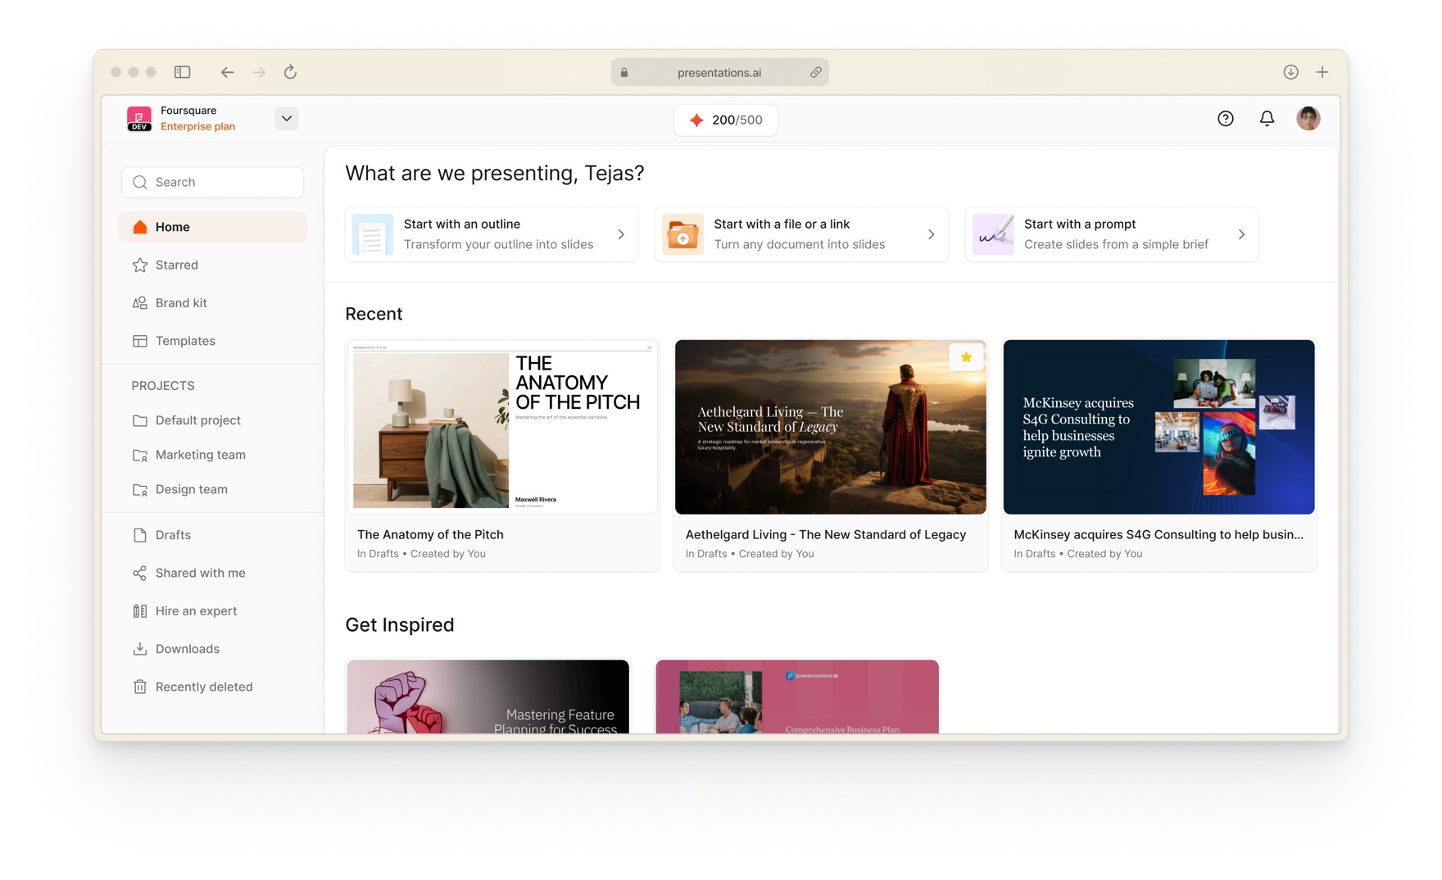Open the Aethelgard Living presentation thumbnail
This screenshot has width=1442, height=880.
[831, 427]
